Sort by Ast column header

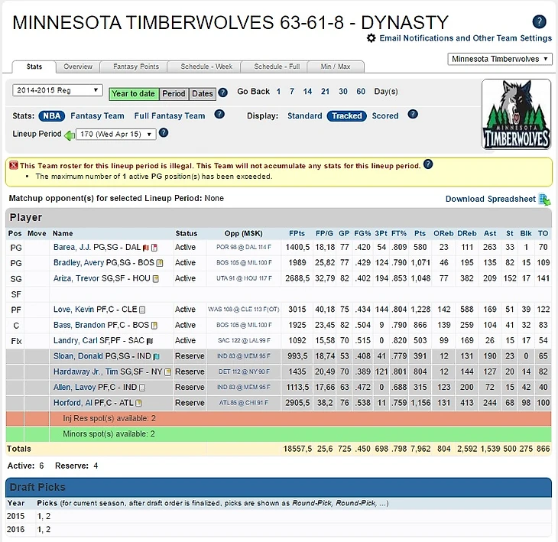pos(490,233)
